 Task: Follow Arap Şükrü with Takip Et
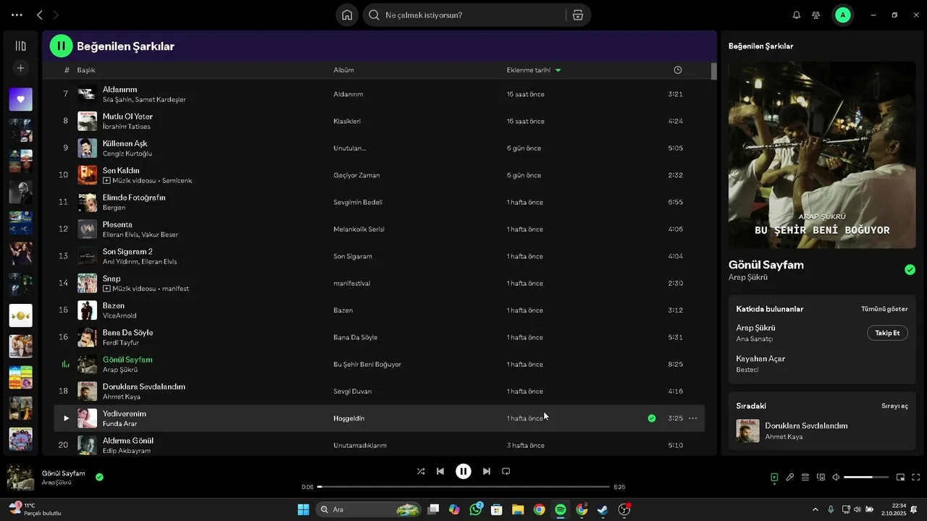tap(887, 333)
